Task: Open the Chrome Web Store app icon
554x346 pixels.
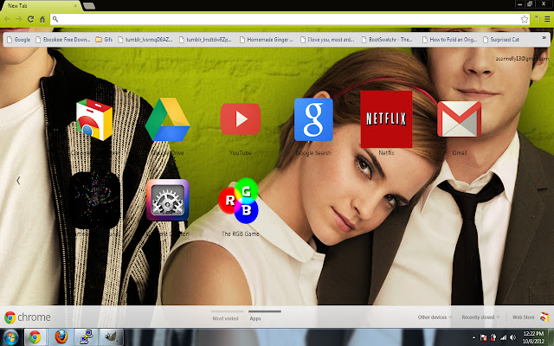Action: [x=94, y=119]
